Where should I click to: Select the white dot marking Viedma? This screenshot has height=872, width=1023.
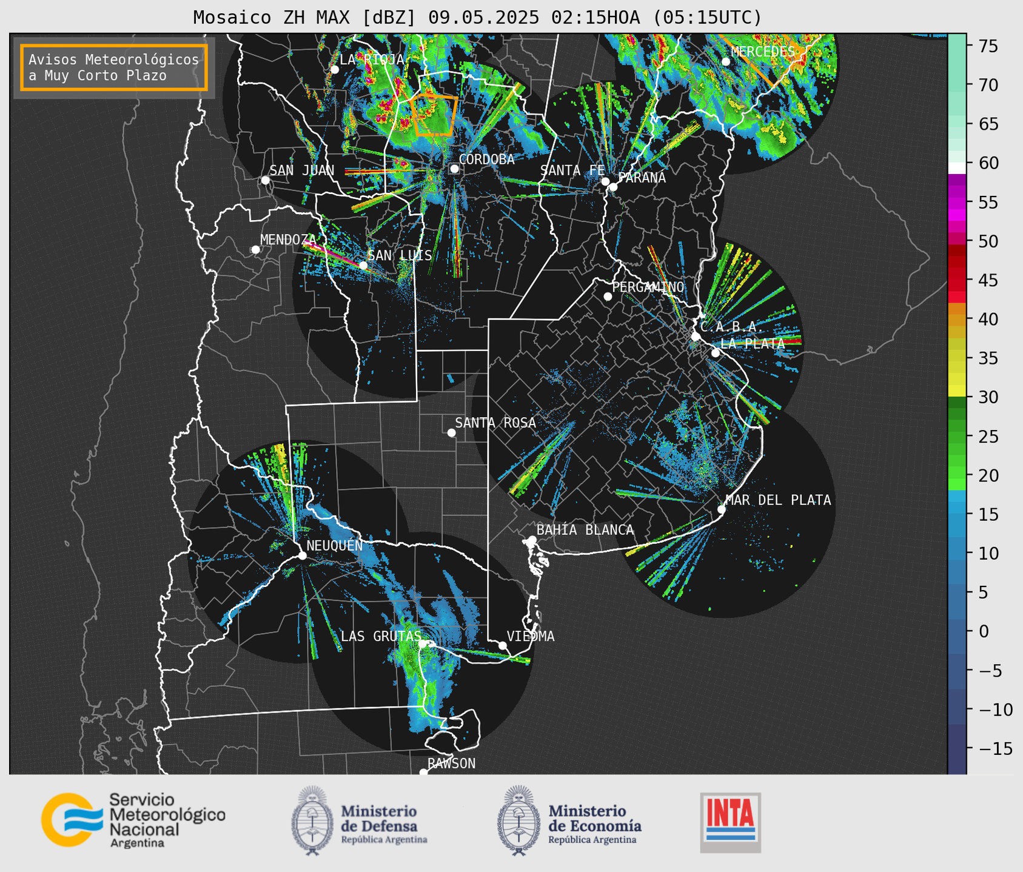[502, 645]
